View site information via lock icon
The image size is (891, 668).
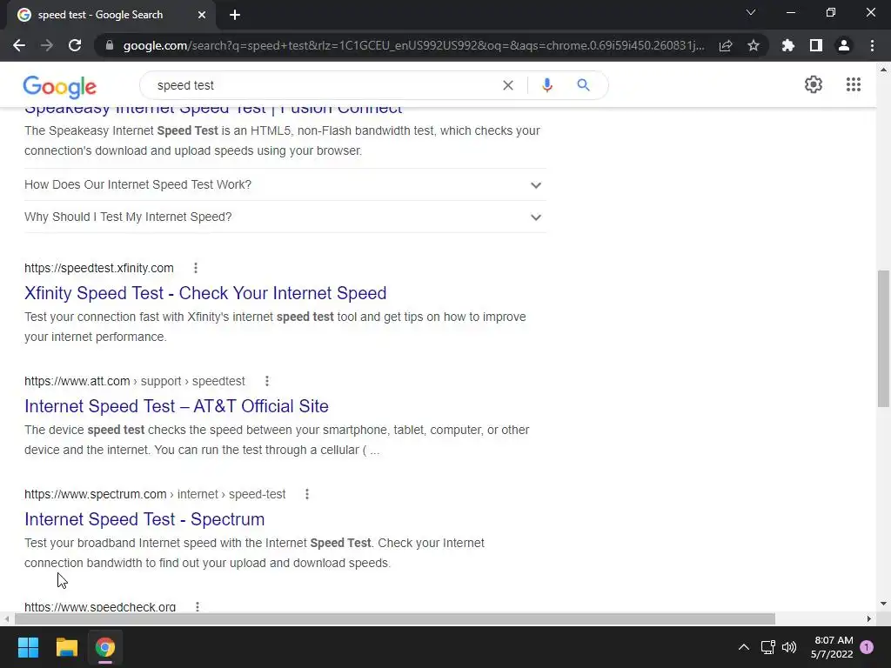(x=110, y=45)
